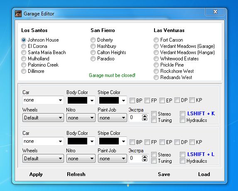The height and width of the screenshot is (191, 238).
Task: Open the first slot Body Color picker
Action: pos(81,100)
